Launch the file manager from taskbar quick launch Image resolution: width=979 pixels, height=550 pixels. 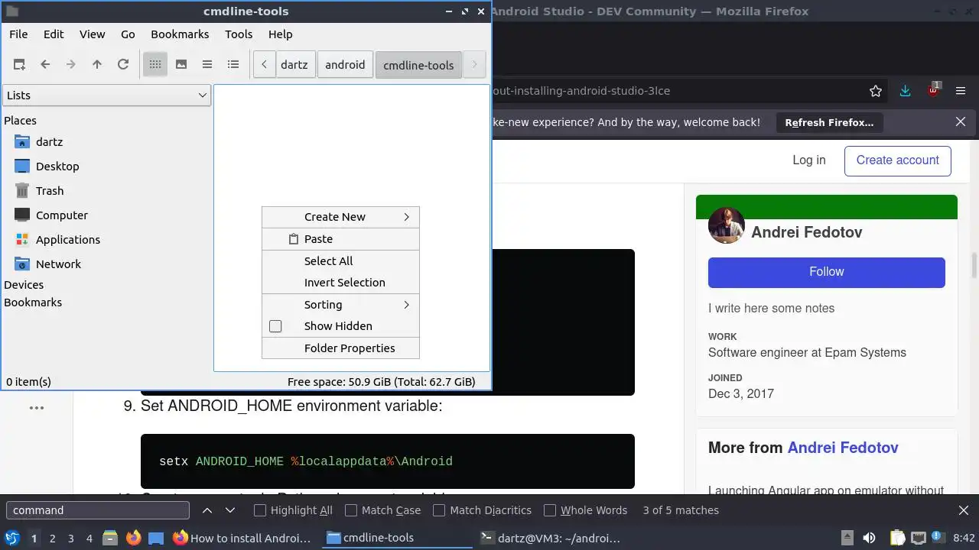(x=110, y=538)
